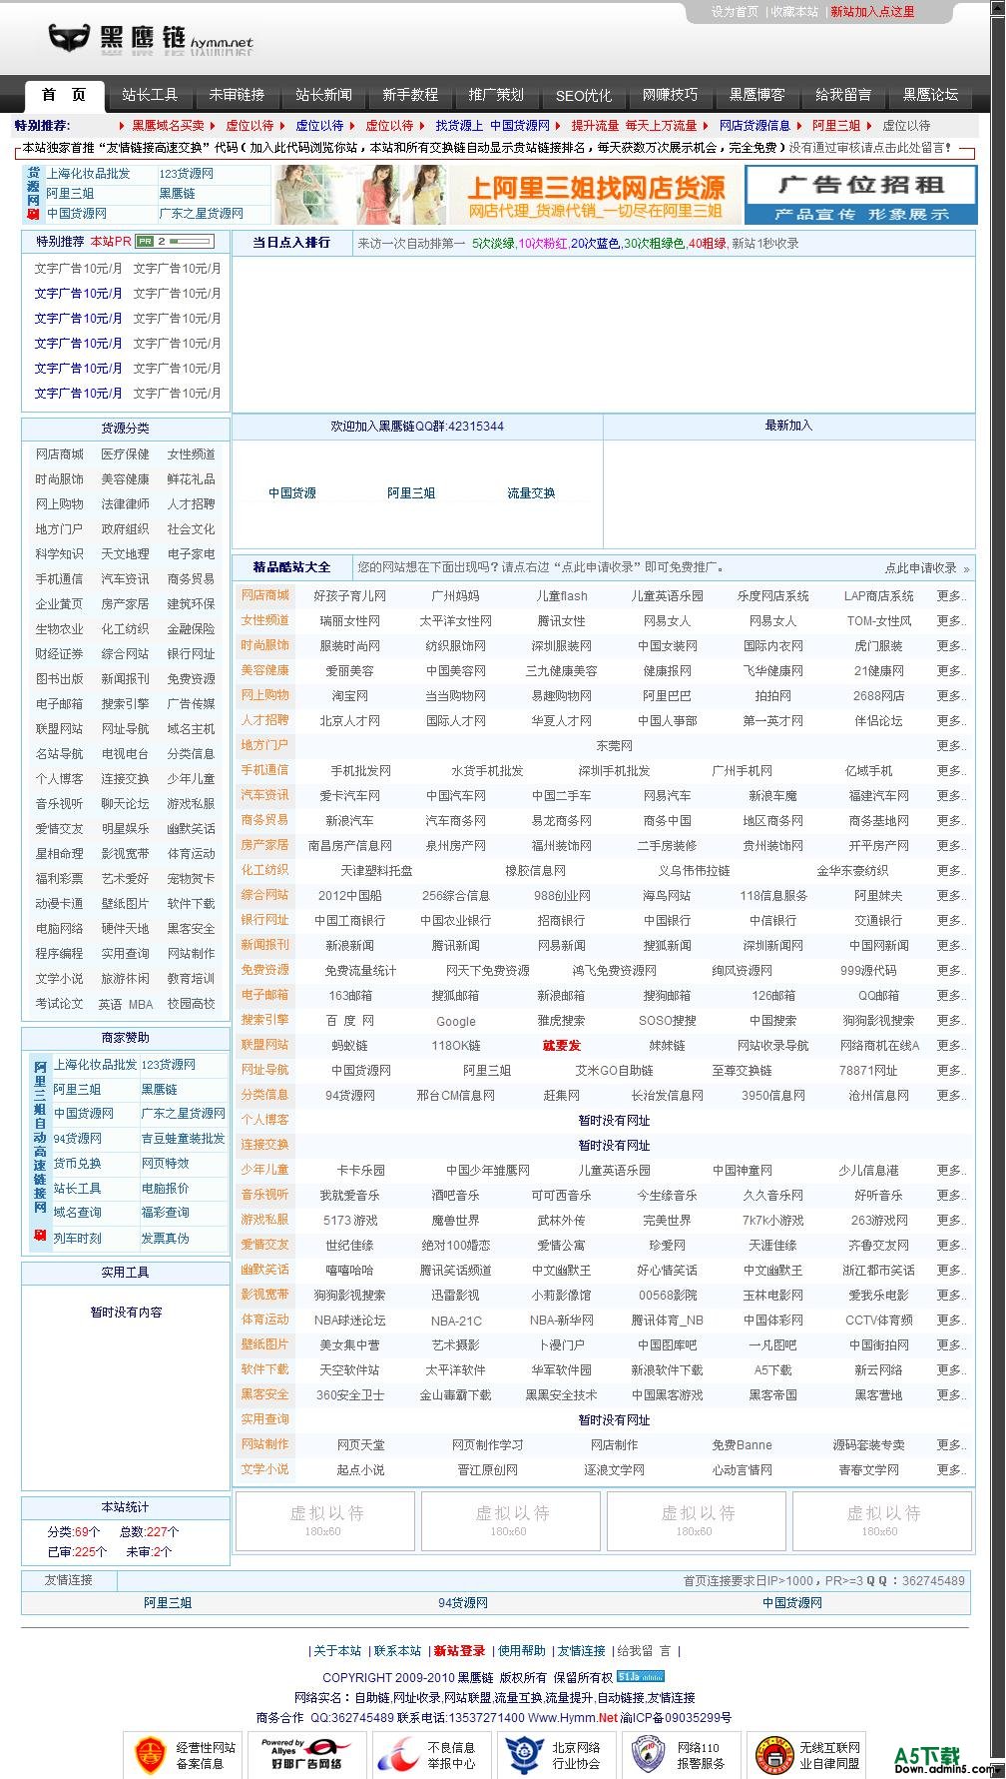Open the 明星娱乐 category
Viewport: 1006px width, 1779px height.
point(125,829)
